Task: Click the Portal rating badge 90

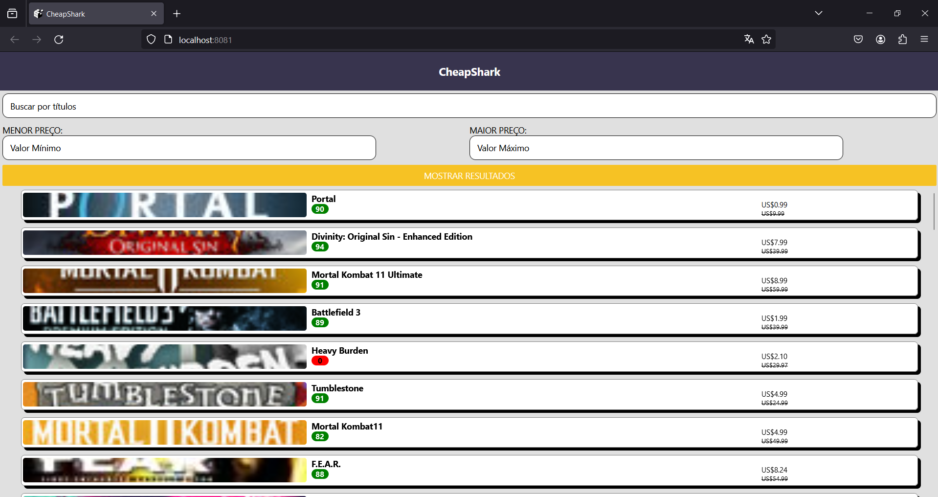Action: (x=320, y=209)
